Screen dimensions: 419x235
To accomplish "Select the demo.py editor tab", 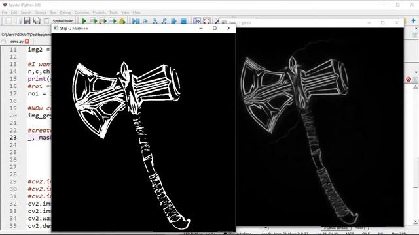I will (17, 42).
